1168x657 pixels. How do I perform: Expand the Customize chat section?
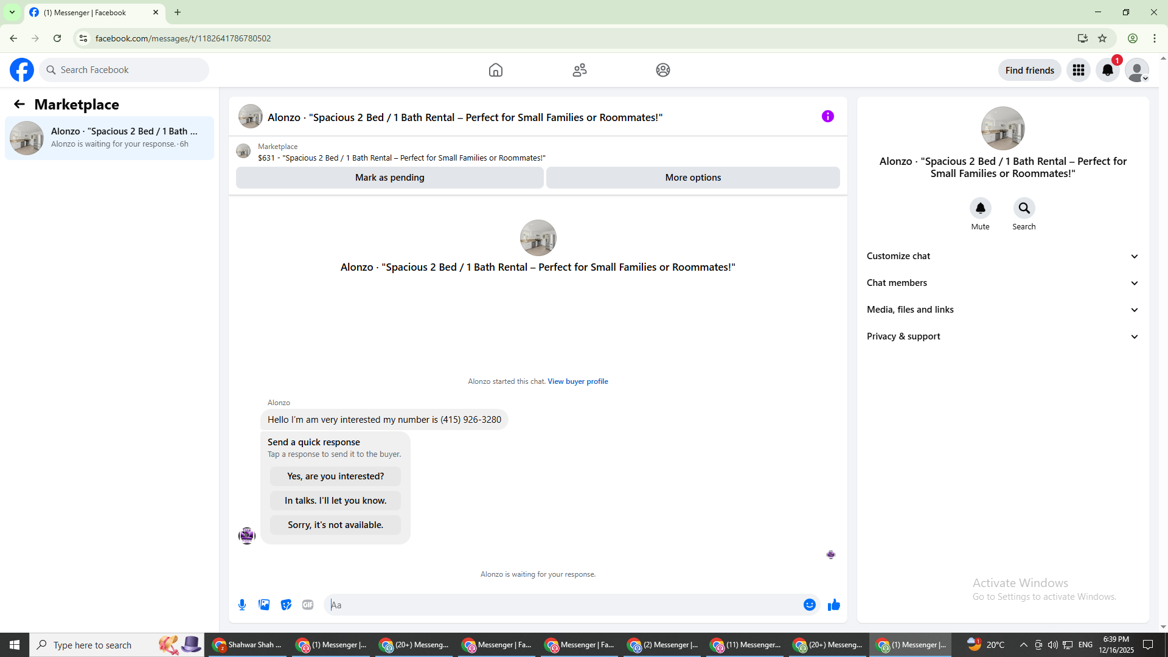tap(1003, 256)
